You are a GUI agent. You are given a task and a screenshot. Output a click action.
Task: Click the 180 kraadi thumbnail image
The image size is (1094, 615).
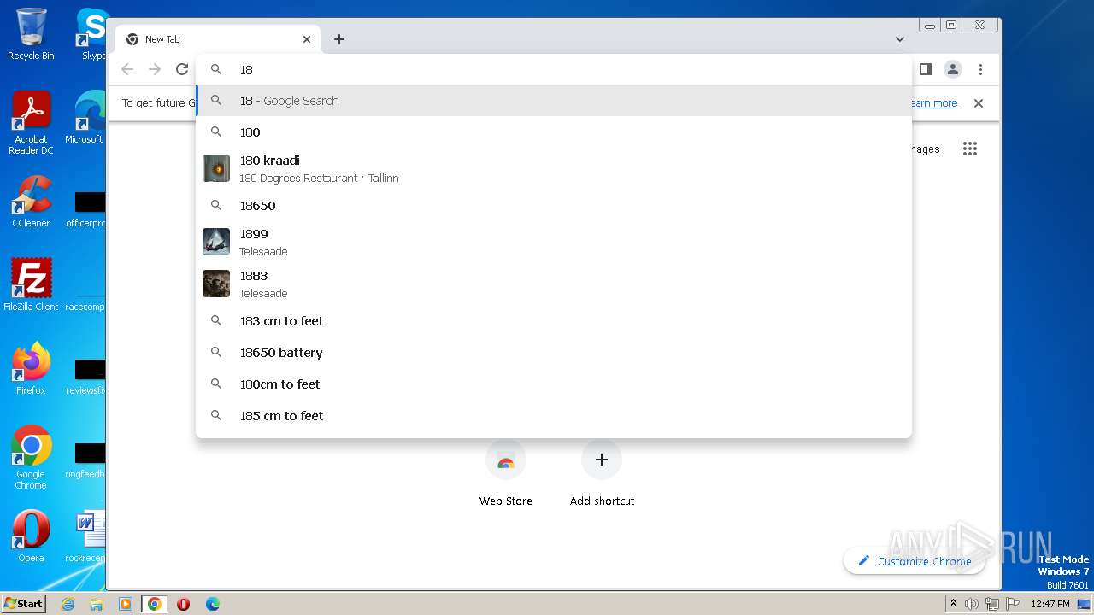coord(216,168)
